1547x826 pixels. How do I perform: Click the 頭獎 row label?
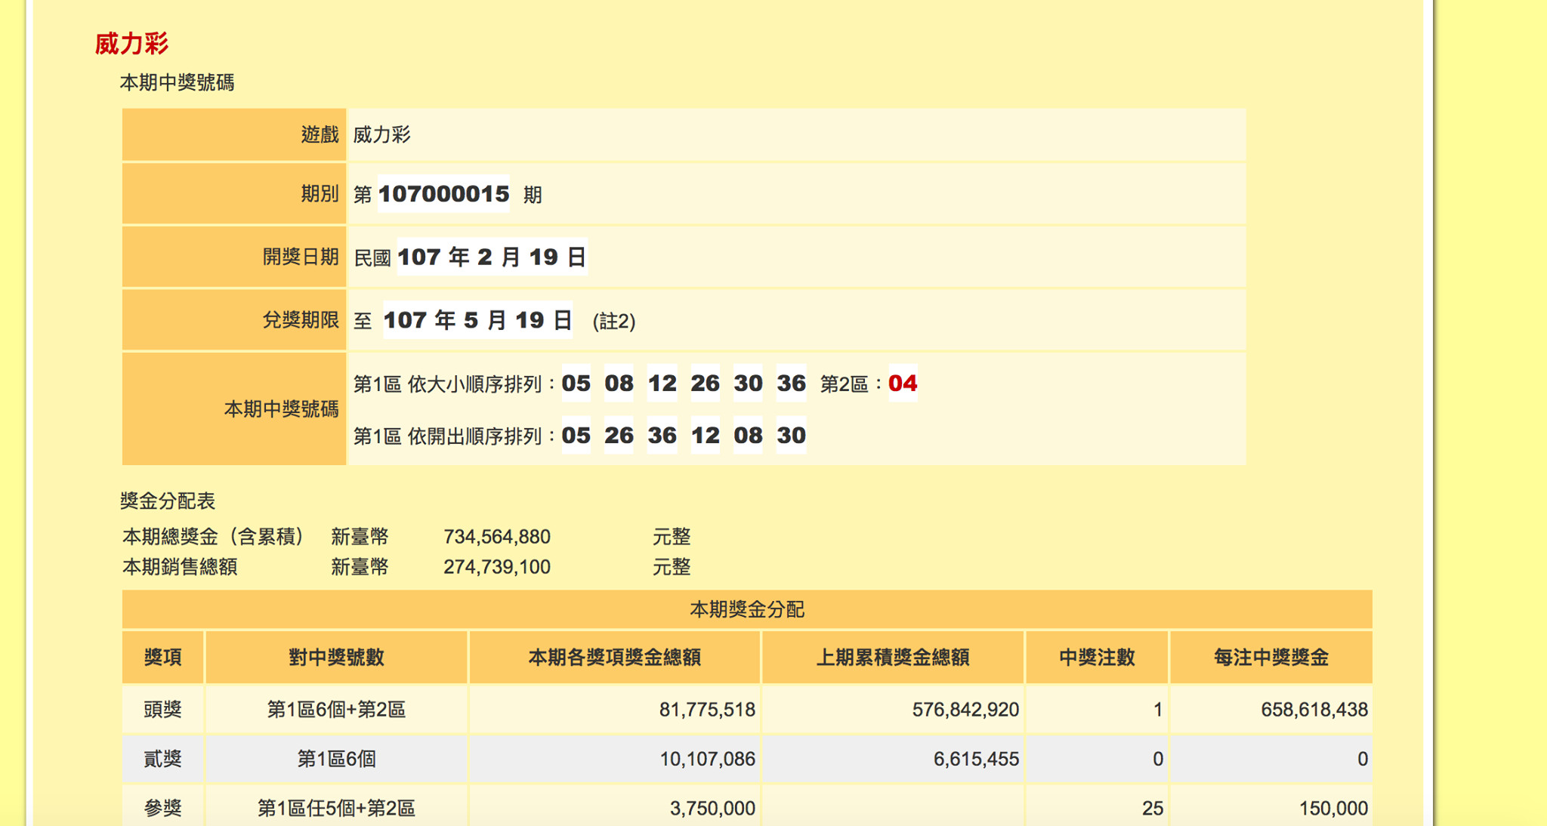[163, 710]
